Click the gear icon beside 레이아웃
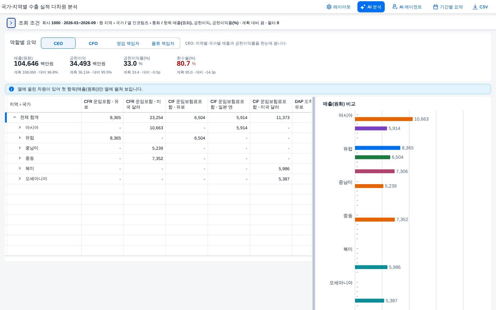Image resolution: width=496 pixels, height=310 pixels. [329, 7]
